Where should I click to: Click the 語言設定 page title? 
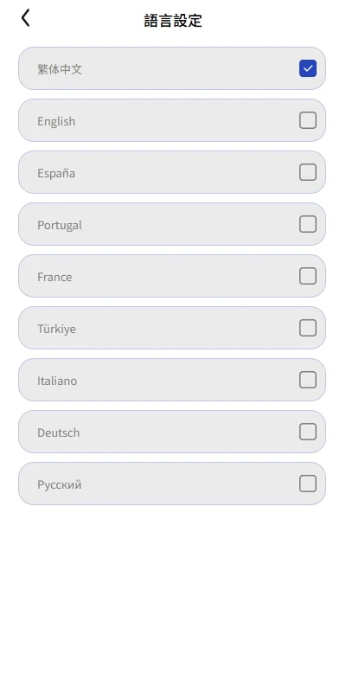point(173,20)
